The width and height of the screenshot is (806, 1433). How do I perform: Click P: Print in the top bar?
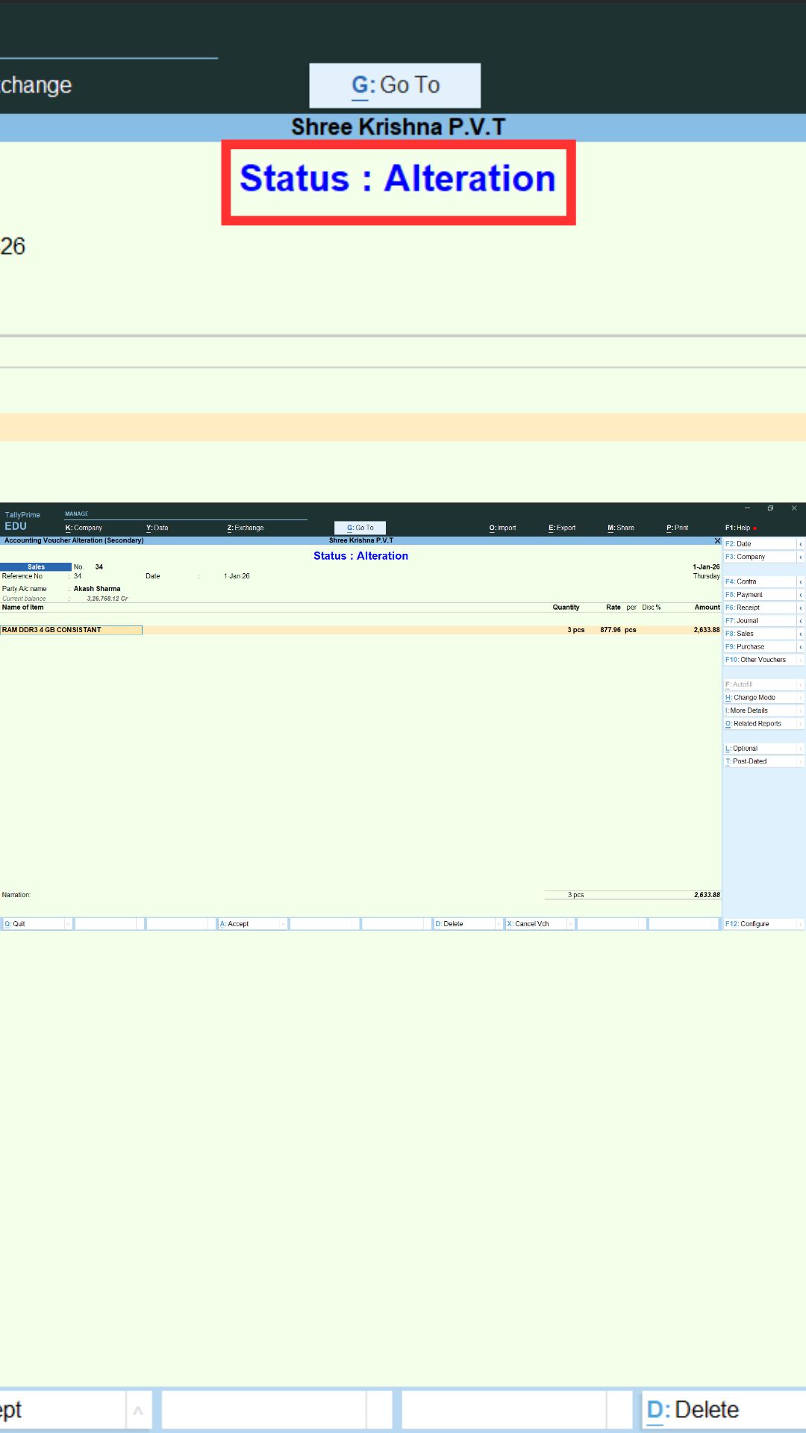pos(677,528)
